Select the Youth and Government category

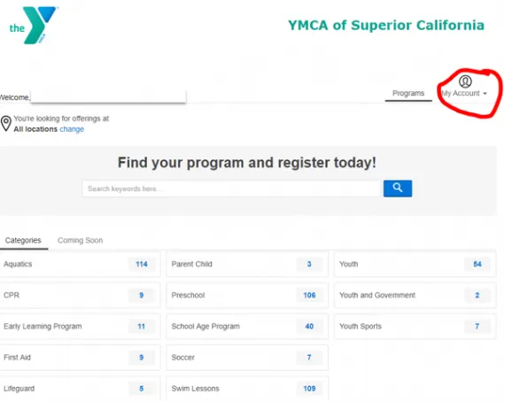tap(415, 295)
